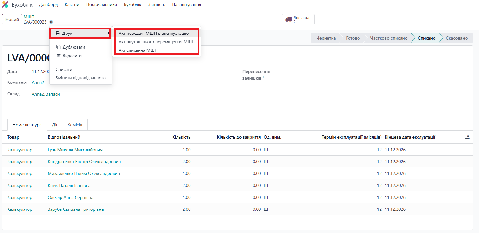Click the Доставка truck icon button
Viewport: 479px width, 233px height.
[288, 19]
